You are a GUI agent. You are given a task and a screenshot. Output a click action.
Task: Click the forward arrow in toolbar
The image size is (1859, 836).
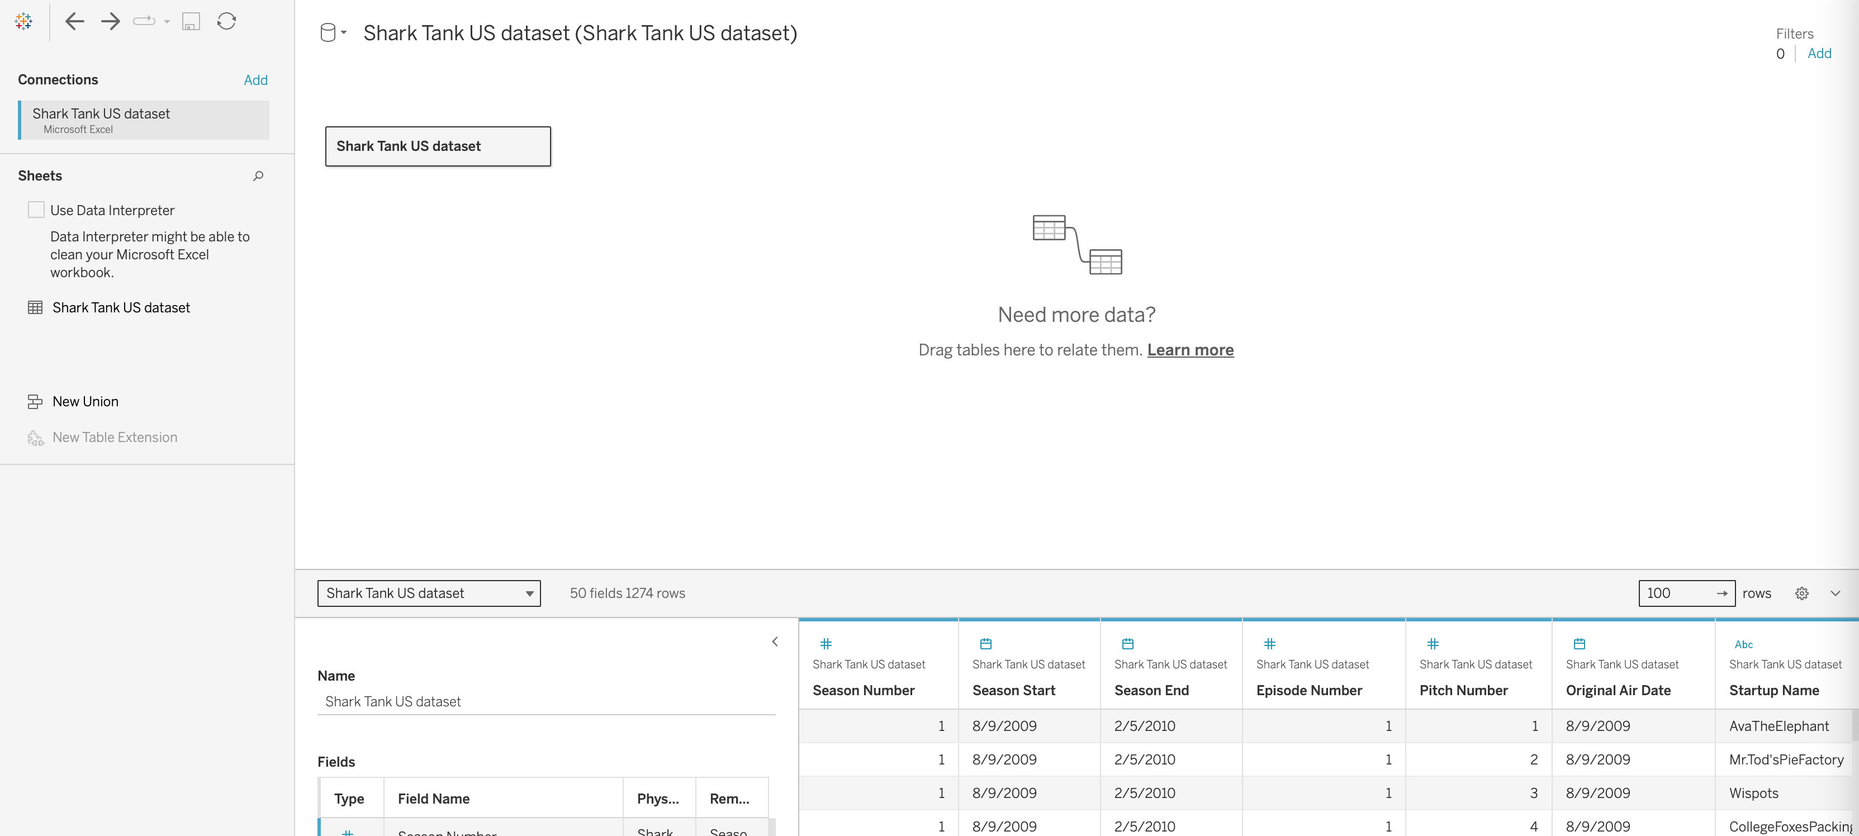click(x=111, y=22)
